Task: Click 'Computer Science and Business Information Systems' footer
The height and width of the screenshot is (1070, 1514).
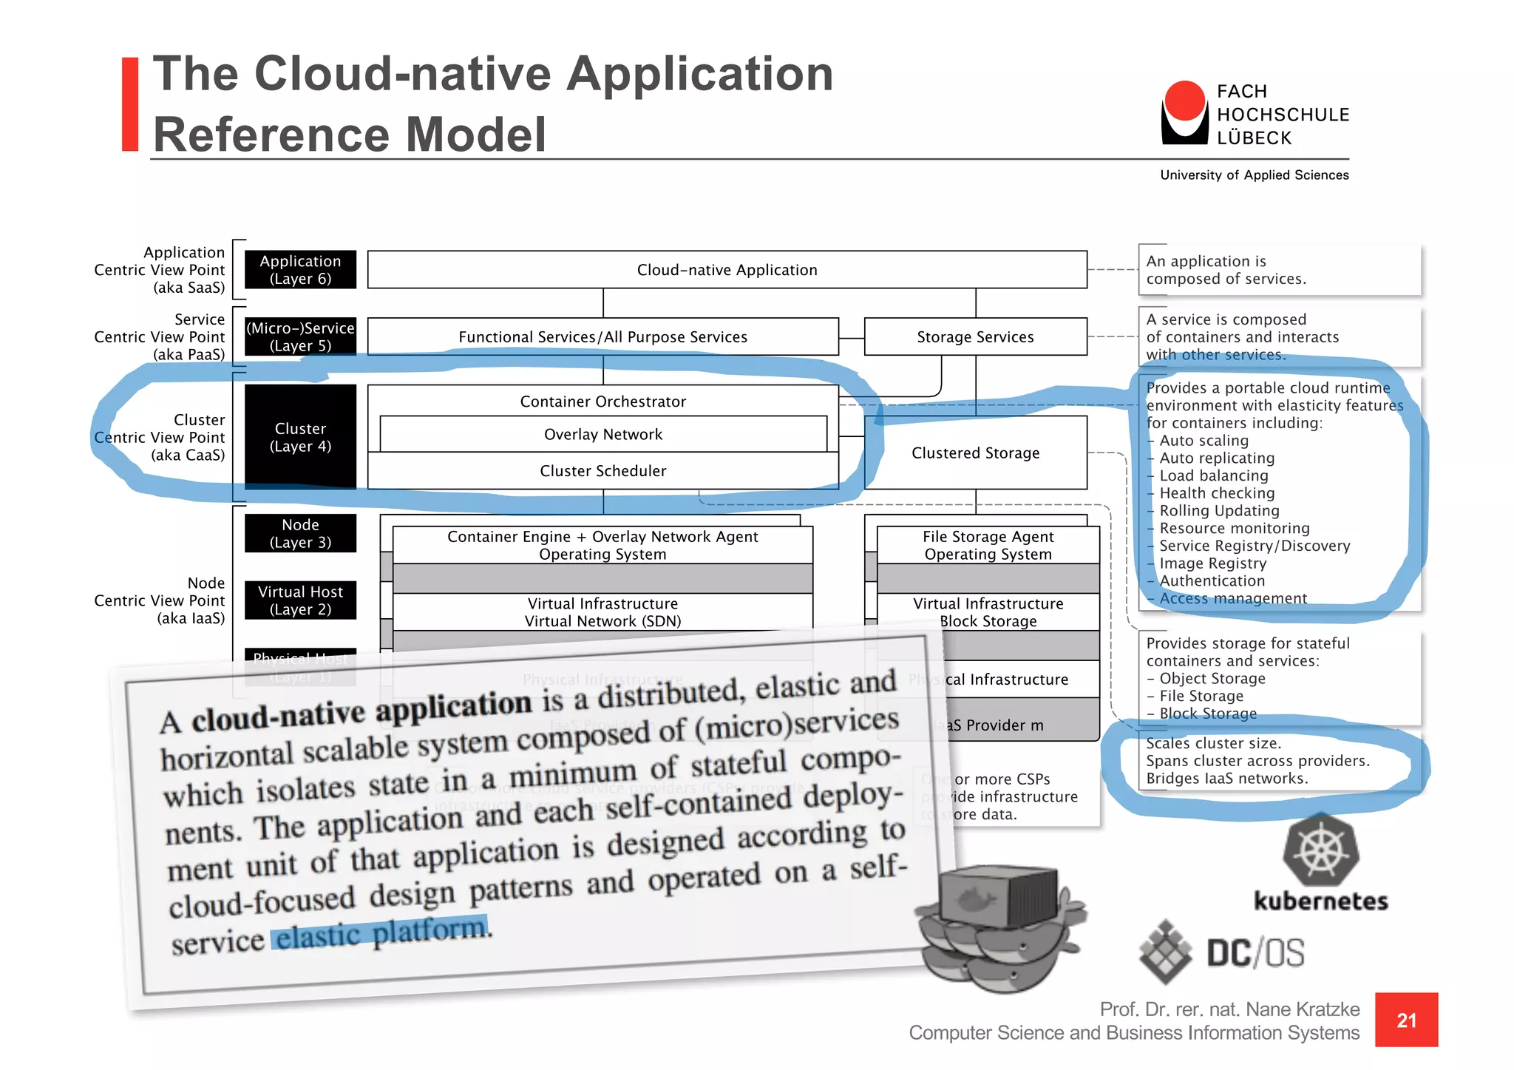Action: 1134,1033
